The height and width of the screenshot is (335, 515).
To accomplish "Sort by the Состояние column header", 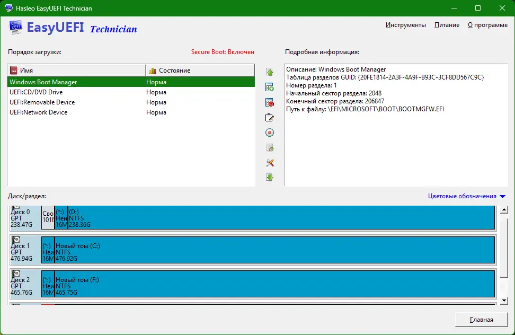I will (200, 70).
